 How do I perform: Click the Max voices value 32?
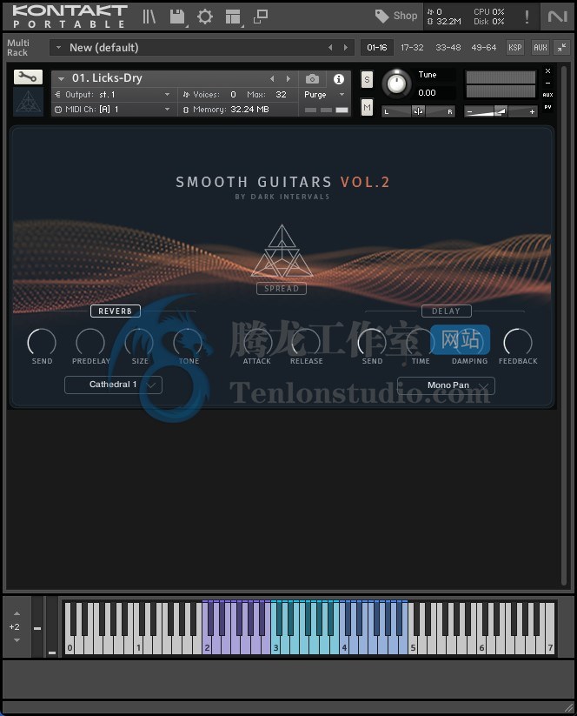pyautogui.click(x=281, y=95)
